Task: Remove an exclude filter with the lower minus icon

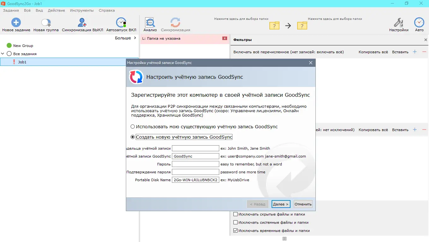Action: (x=424, y=130)
